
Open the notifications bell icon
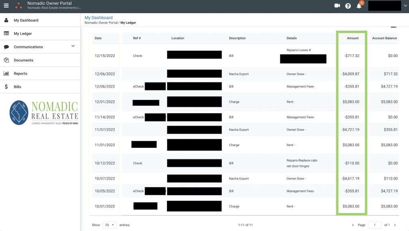point(359,6)
